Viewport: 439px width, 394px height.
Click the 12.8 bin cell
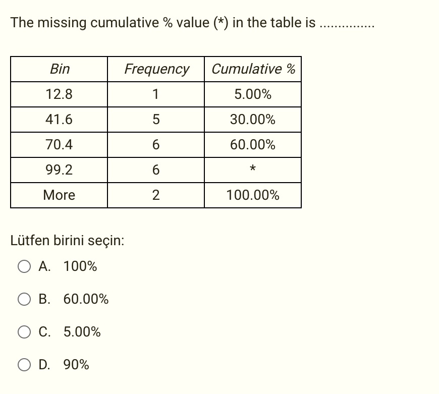pos(59,94)
